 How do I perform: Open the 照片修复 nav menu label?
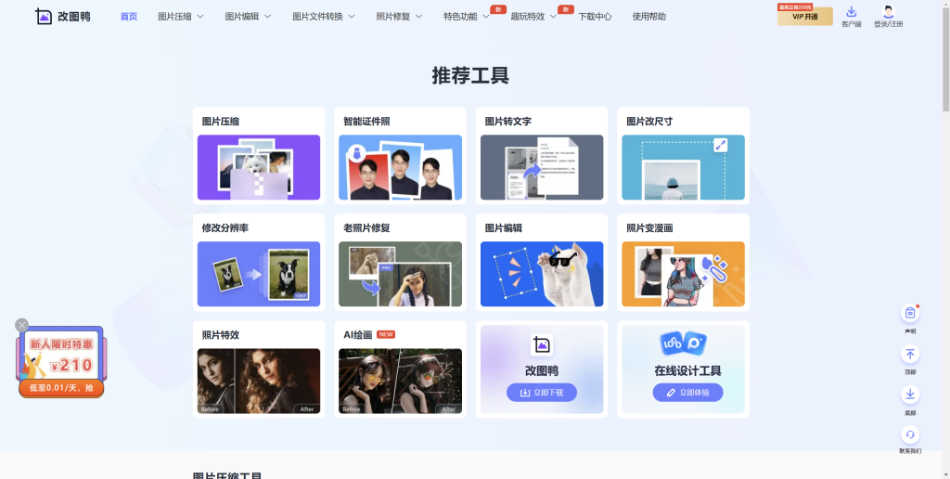tap(392, 17)
